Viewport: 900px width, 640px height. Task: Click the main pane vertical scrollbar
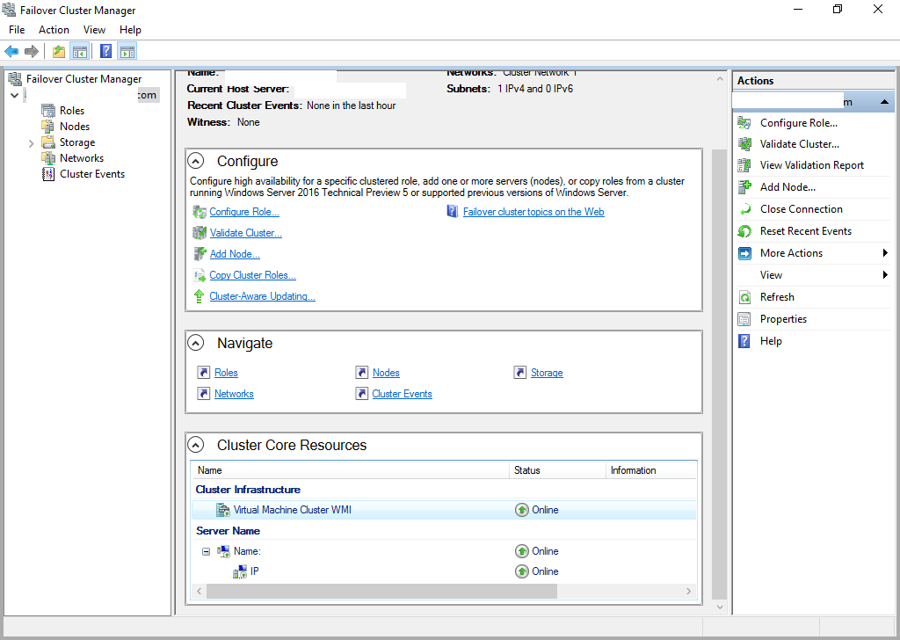click(719, 375)
